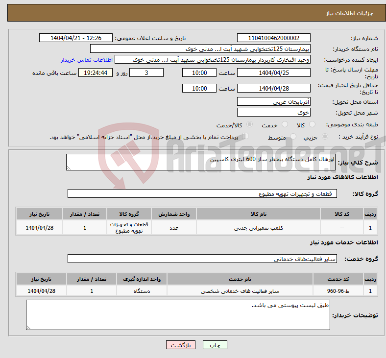Click the request creator field وحید افتخاری
Image resolution: width=386 pixels, height=358 pixels.
point(213,60)
